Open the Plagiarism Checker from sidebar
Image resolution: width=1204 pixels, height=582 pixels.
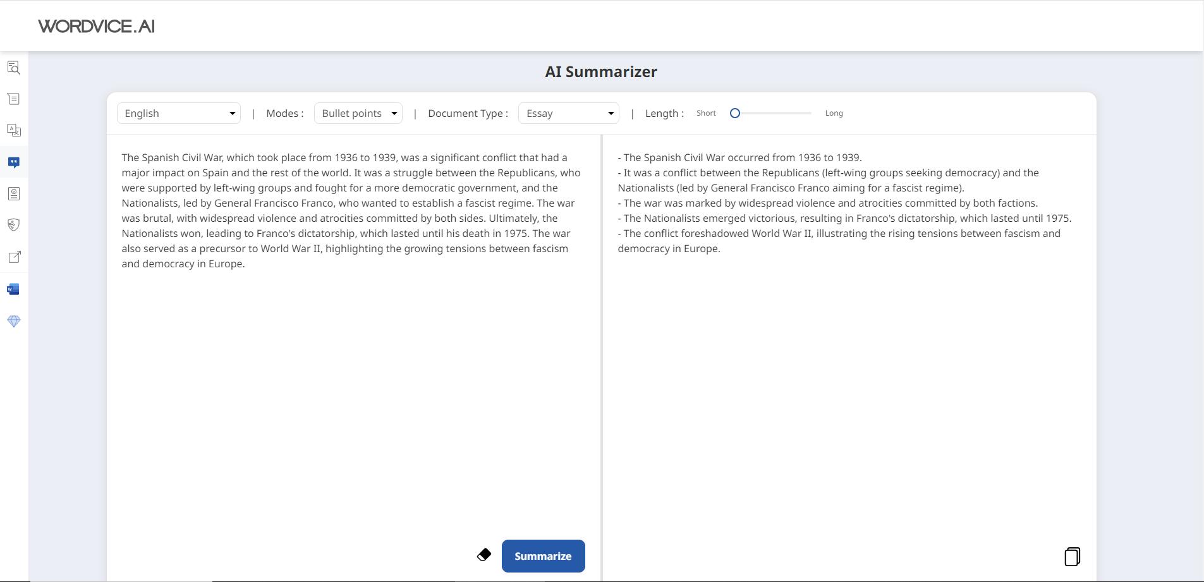(x=14, y=193)
